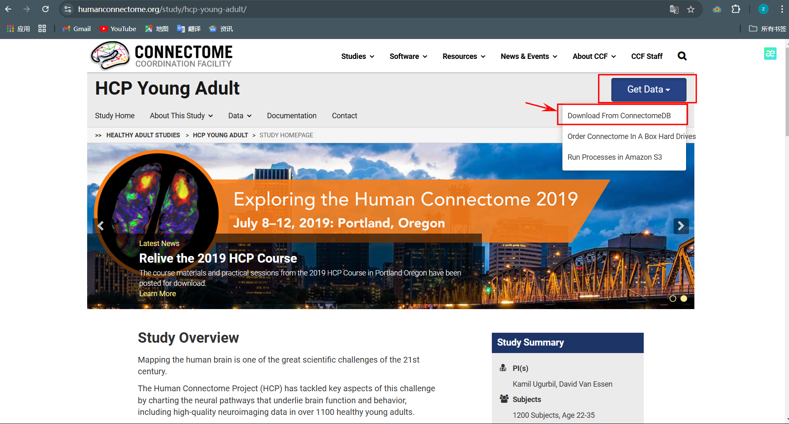Reload the current page
The width and height of the screenshot is (789, 424).
click(46, 9)
